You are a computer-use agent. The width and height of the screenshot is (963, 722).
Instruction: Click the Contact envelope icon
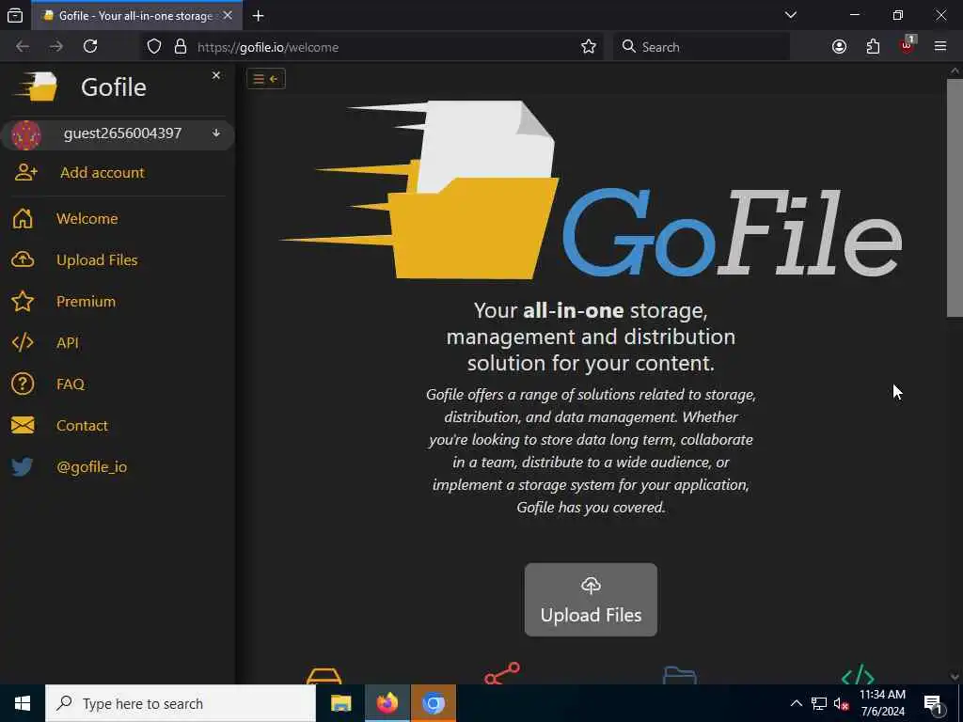click(x=23, y=425)
